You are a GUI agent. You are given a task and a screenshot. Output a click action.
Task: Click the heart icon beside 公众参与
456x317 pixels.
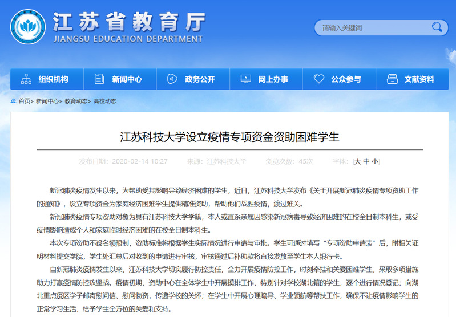point(319,79)
